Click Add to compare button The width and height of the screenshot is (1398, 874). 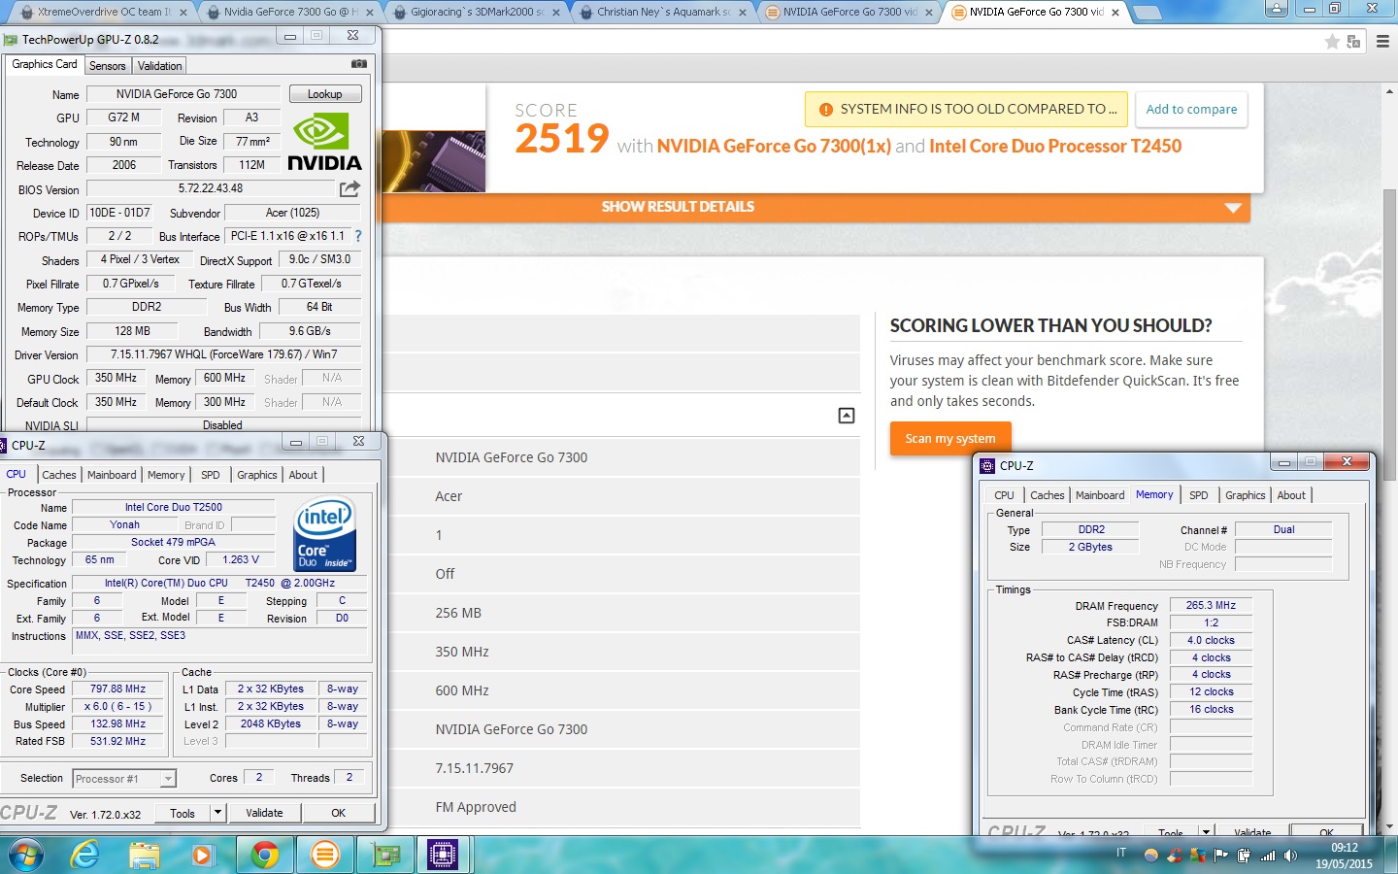(1191, 110)
